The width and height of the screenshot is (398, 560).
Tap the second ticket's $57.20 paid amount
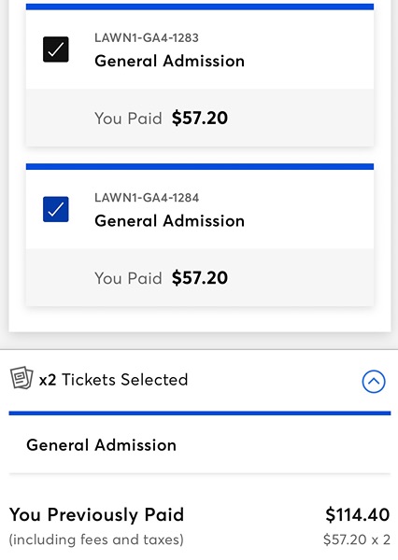coord(200,278)
